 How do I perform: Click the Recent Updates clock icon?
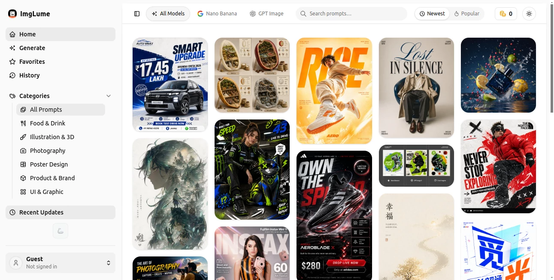[x=12, y=212]
